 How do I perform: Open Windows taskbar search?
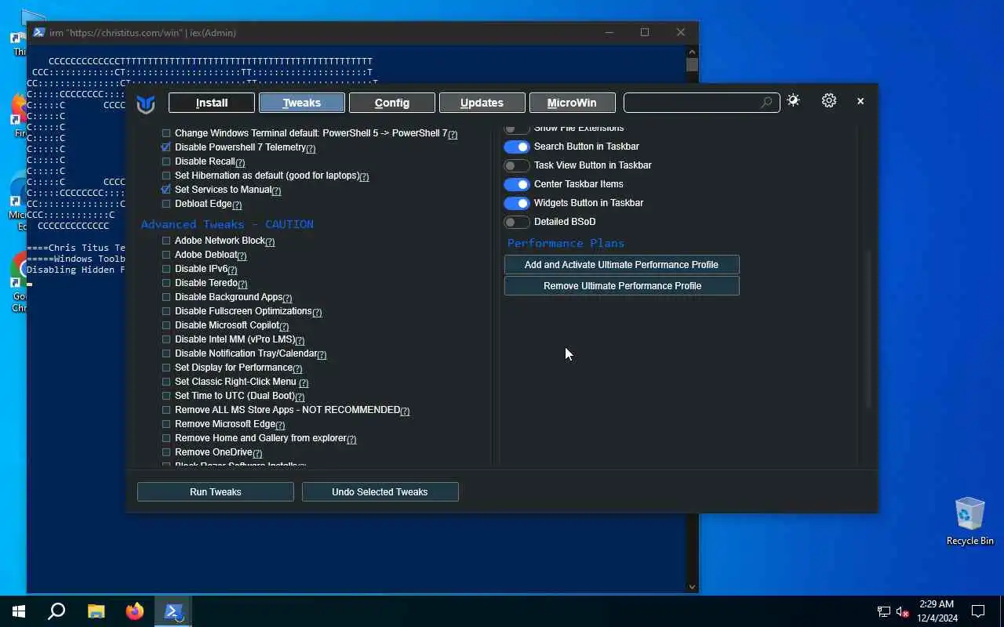(x=56, y=611)
